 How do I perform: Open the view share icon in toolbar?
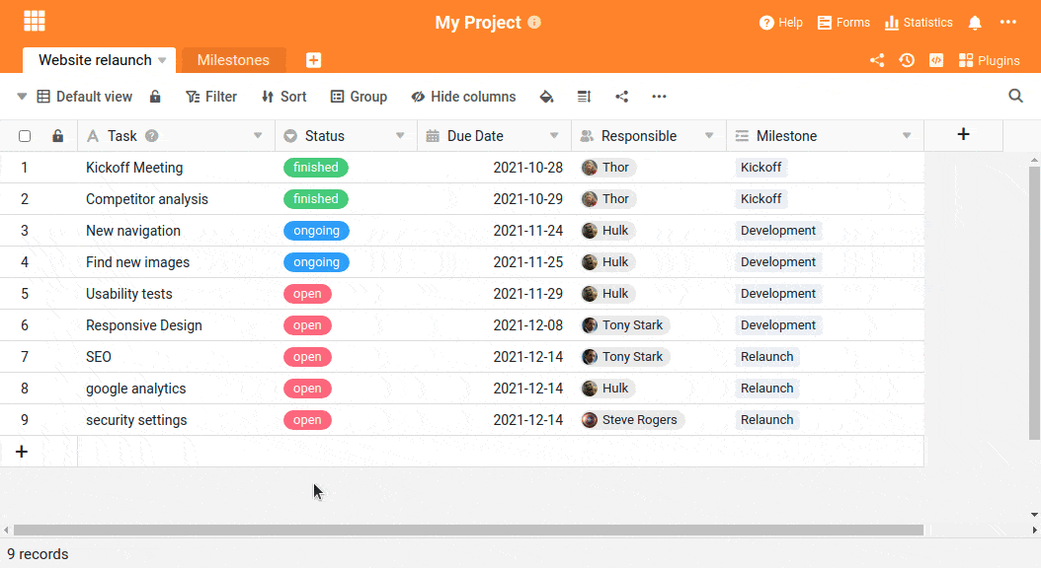click(621, 97)
